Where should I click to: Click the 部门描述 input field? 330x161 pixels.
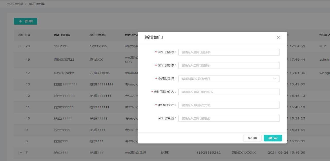229,118
